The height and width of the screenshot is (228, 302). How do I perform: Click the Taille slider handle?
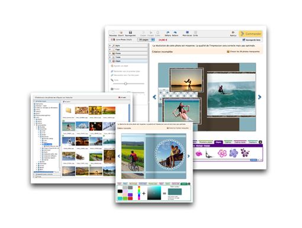(126, 84)
